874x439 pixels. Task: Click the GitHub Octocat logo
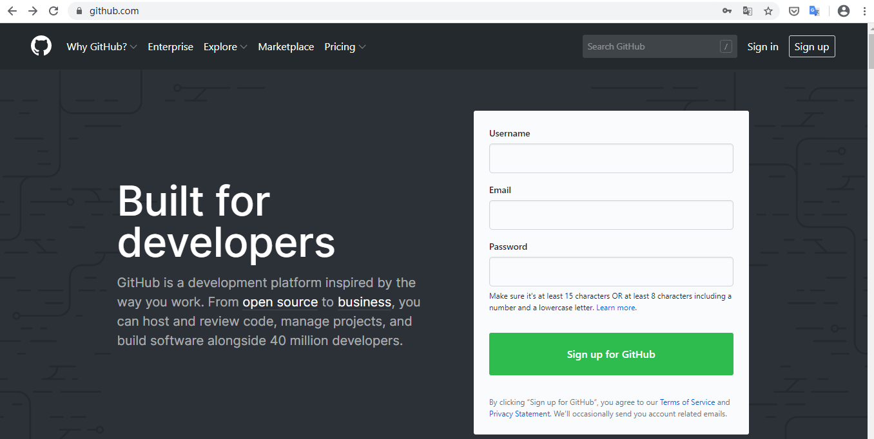coord(41,46)
